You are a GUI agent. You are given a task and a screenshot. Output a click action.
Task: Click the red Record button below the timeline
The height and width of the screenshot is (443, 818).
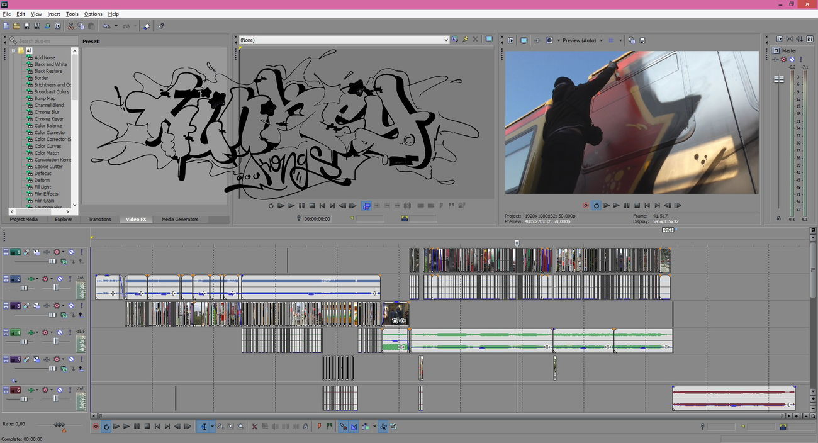click(x=96, y=427)
